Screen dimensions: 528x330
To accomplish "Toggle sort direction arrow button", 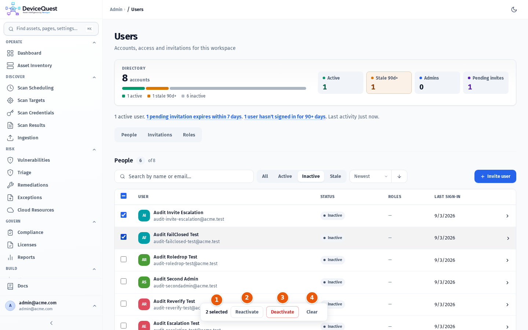I will (399, 176).
